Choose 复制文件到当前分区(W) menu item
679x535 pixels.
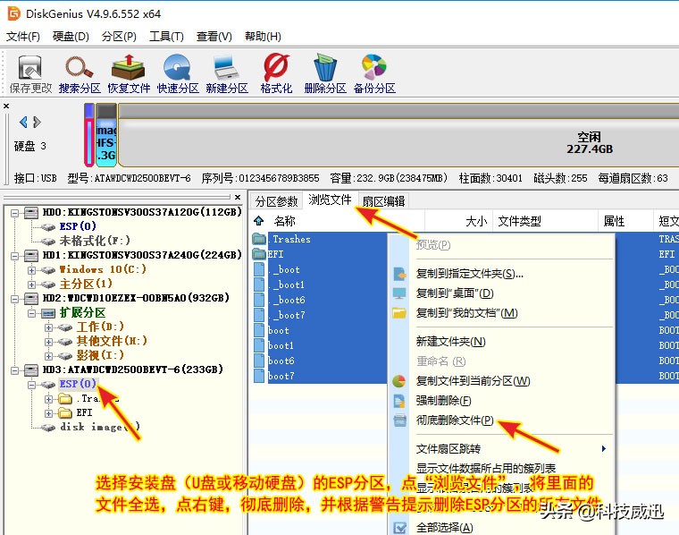[x=473, y=381]
